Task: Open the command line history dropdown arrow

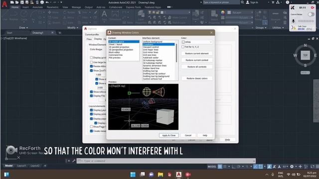Action: pos(254,161)
